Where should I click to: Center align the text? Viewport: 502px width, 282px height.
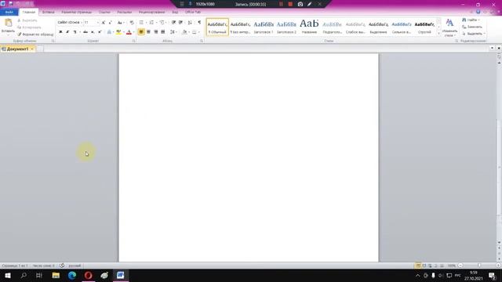point(148,32)
